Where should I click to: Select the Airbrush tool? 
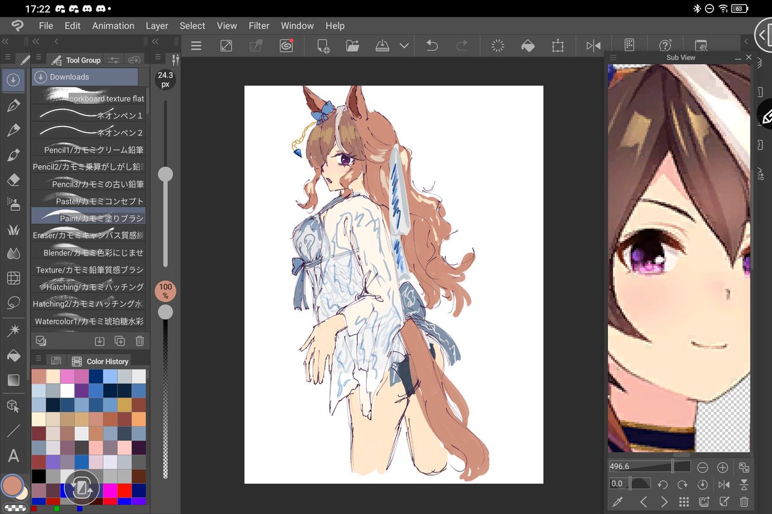coord(14,204)
